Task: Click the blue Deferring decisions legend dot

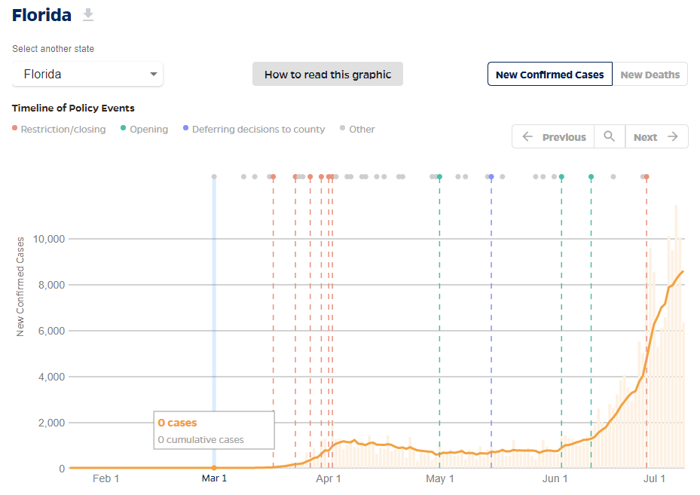Action: point(185,129)
